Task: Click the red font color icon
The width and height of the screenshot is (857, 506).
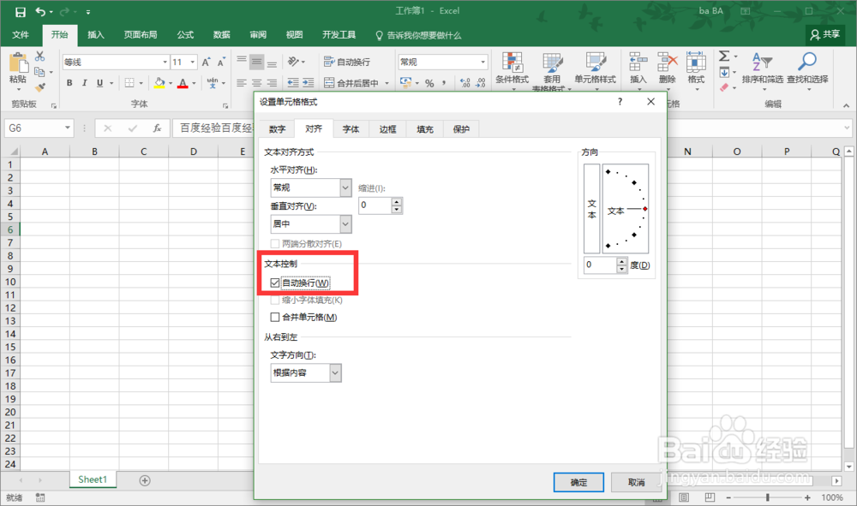Action: [x=183, y=83]
